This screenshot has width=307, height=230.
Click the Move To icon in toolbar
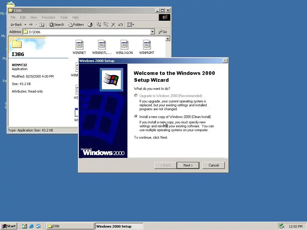click(x=99, y=25)
